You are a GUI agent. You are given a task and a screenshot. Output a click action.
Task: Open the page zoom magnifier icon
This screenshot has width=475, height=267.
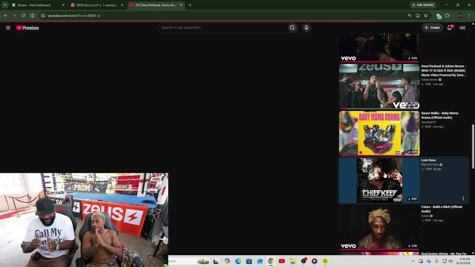pyautogui.click(x=410, y=16)
